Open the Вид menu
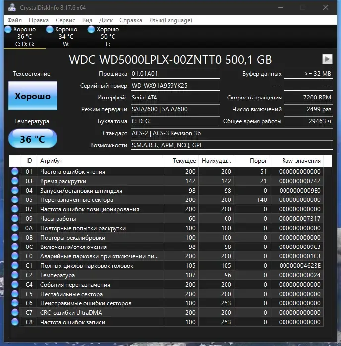The height and width of the screenshot is (346, 341). click(x=87, y=20)
